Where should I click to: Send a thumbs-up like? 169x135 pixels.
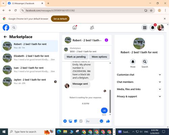108,121
